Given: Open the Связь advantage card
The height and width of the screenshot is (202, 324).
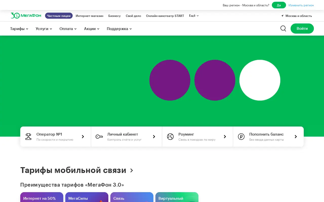Looking at the screenshot, I should 132,197.
